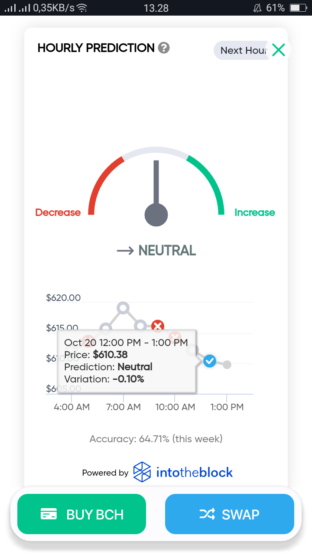Tap the SWAP button
The image size is (312, 555).
[230, 514]
